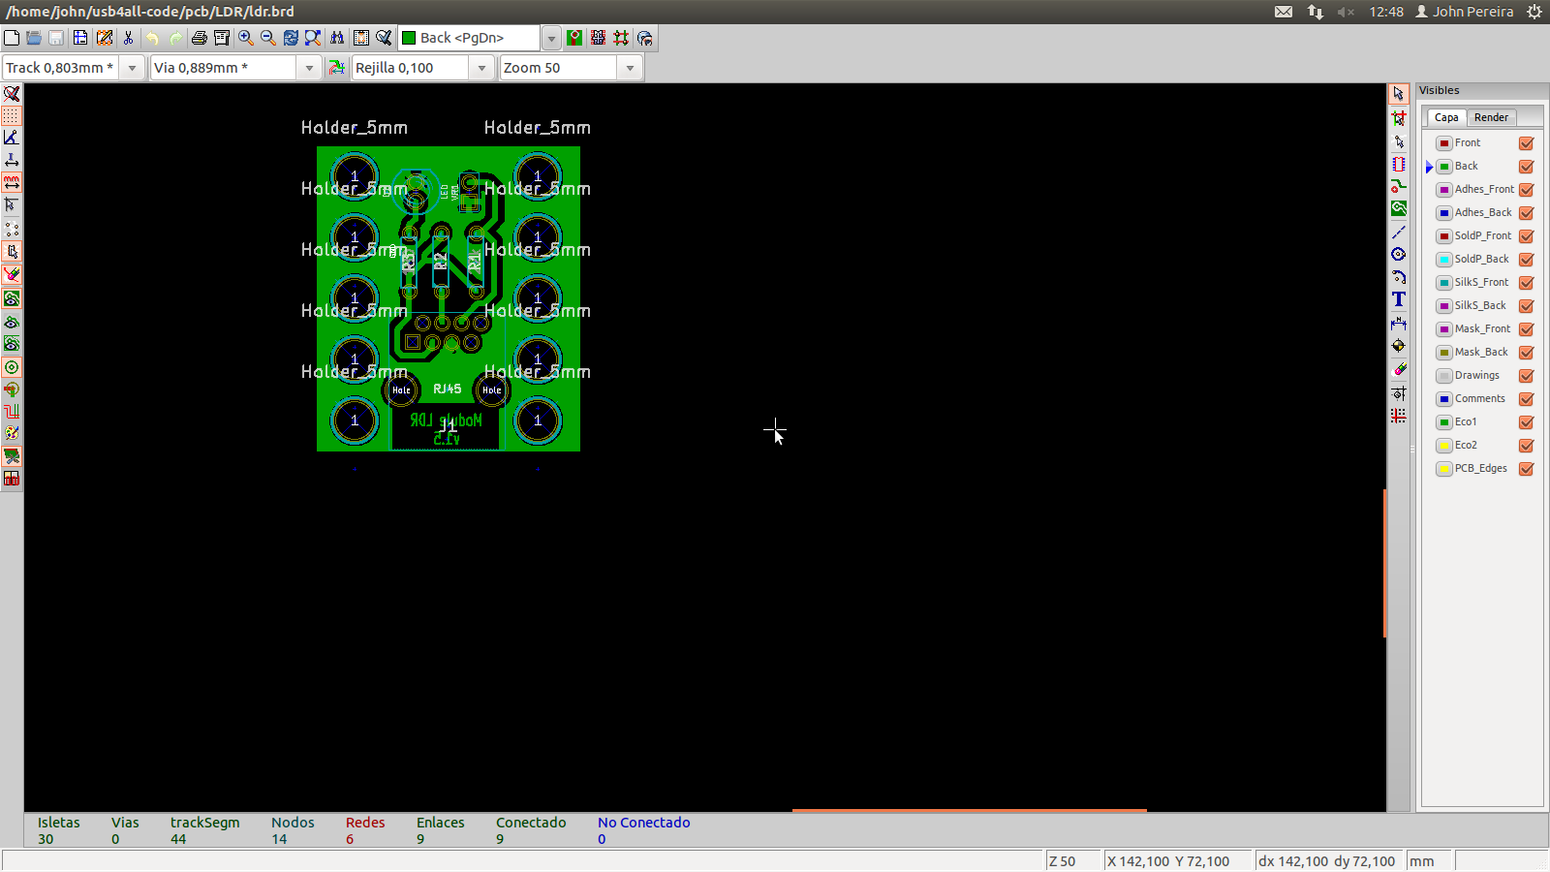Click the Front layer color swatch
The height and width of the screenshot is (872, 1550).
(1444, 143)
